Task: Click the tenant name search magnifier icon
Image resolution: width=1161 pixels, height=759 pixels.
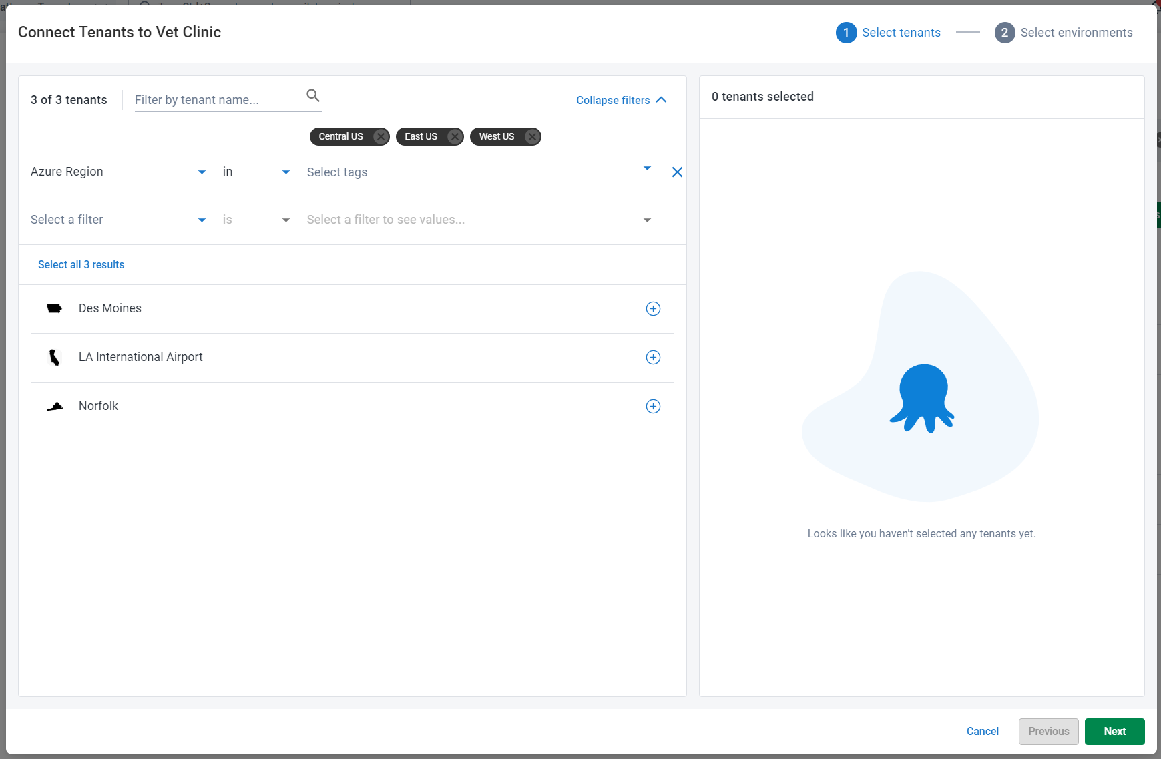Action: (313, 95)
